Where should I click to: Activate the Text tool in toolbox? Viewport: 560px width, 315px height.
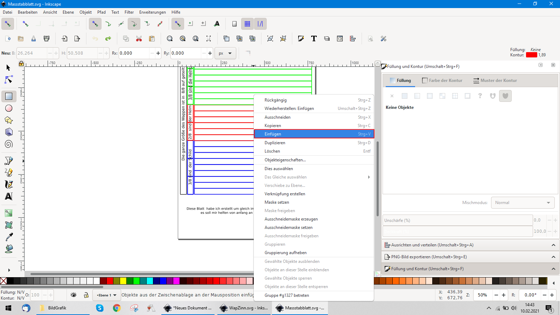pyautogui.click(x=9, y=196)
